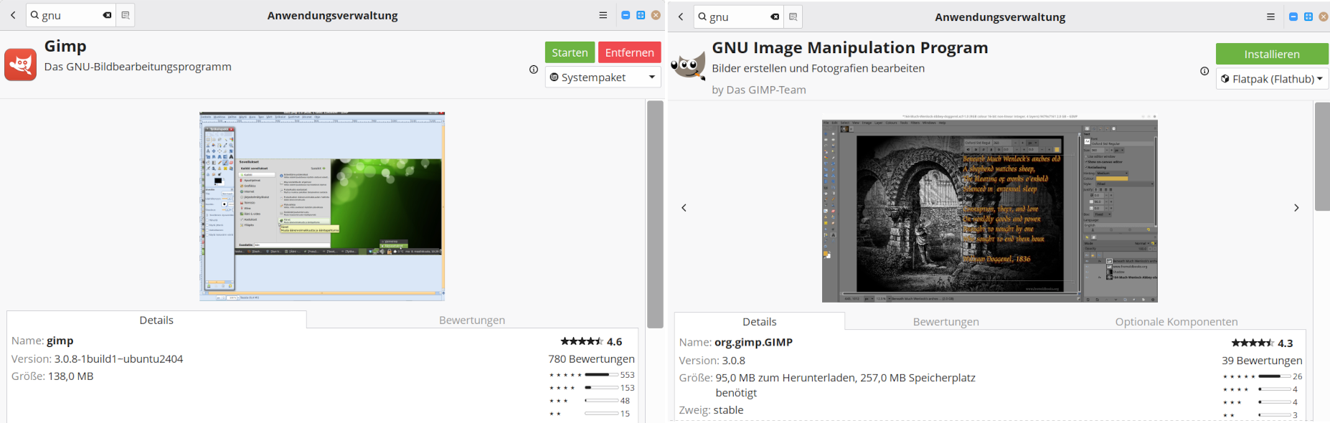Maximize the right Anwendungsverwaltung window

(1308, 16)
